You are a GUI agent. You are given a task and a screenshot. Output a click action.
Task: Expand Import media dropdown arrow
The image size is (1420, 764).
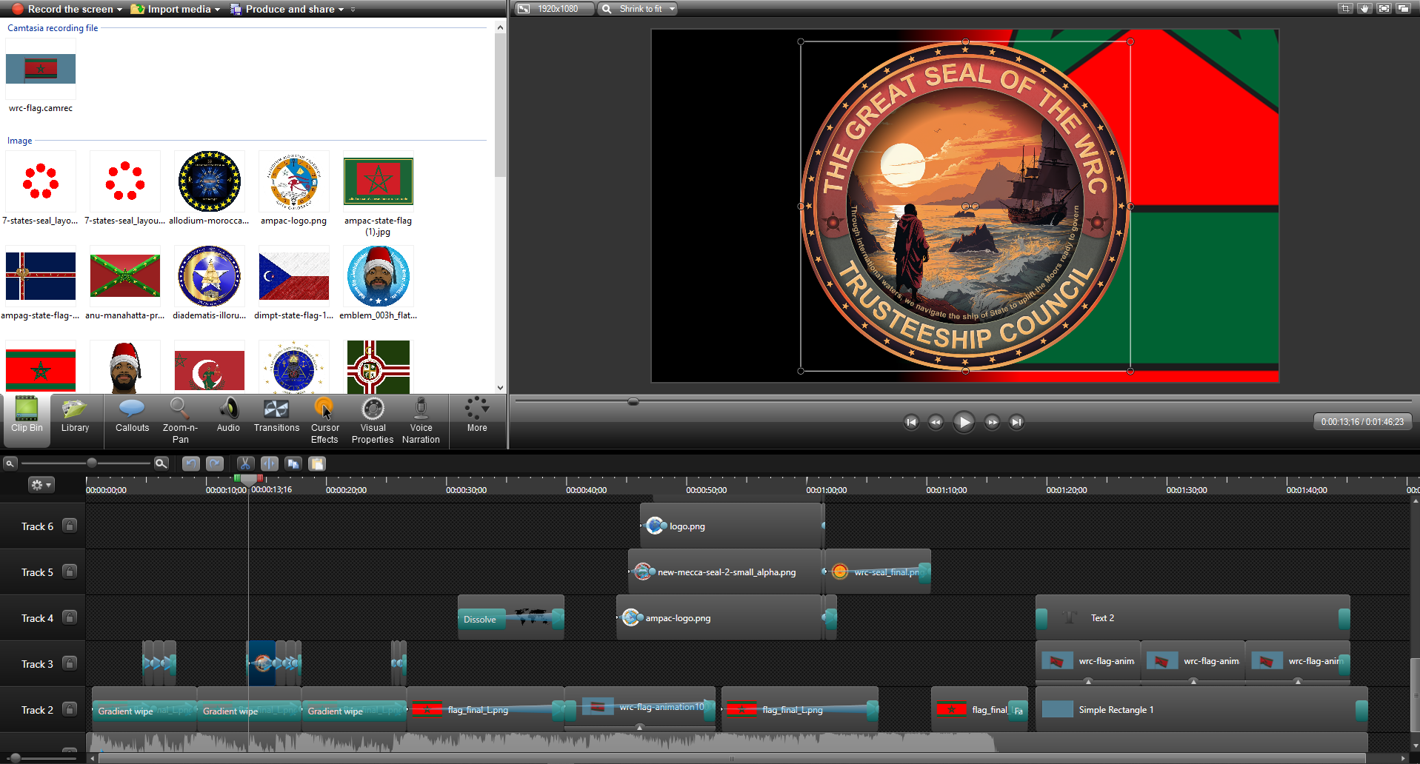point(217,10)
